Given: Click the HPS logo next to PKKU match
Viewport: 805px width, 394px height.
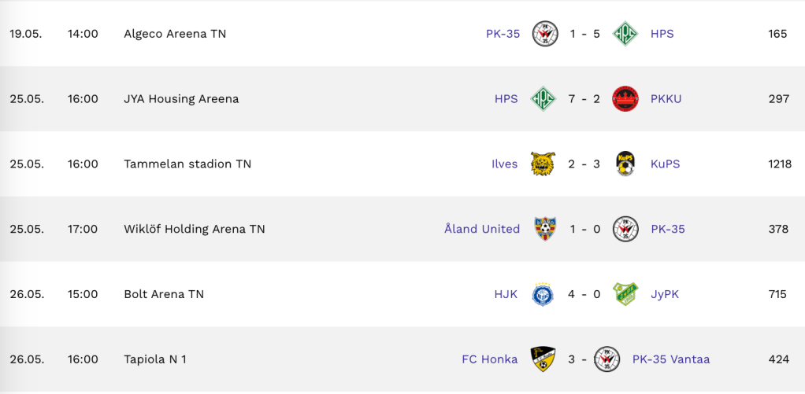Looking at the screenshot, I should tap(543, 99).
